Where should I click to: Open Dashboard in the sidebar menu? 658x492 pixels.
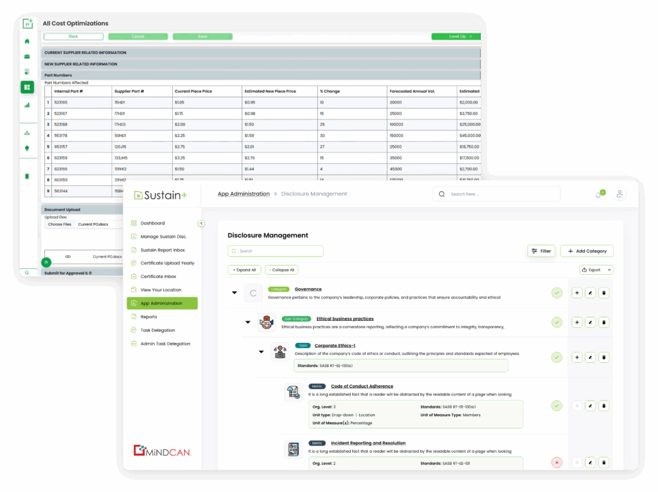point(152,223)
